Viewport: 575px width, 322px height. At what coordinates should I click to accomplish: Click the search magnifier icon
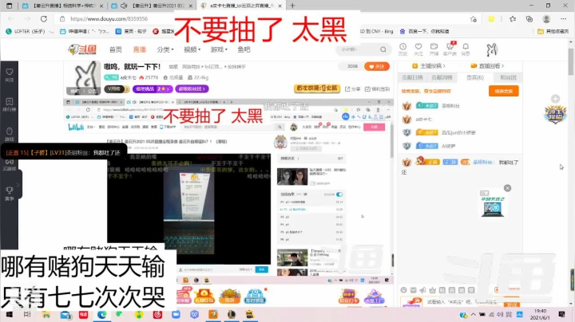click(x=383, y=49)
